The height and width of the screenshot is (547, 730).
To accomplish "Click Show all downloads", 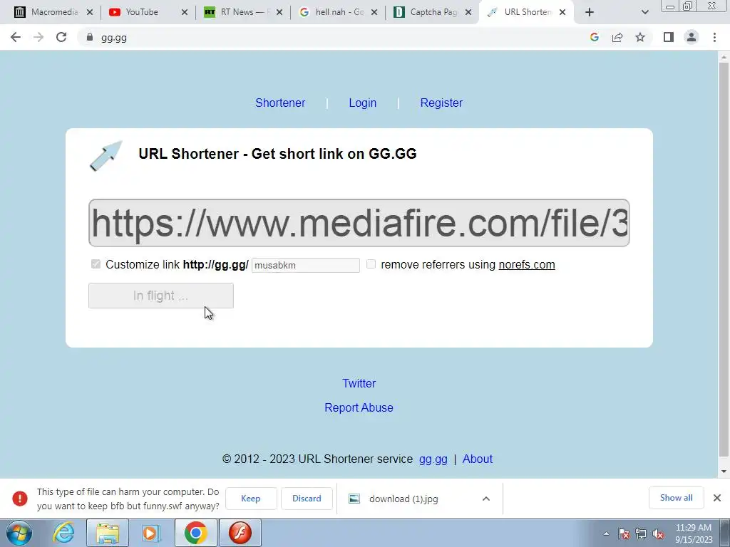I will click(676, 498).
